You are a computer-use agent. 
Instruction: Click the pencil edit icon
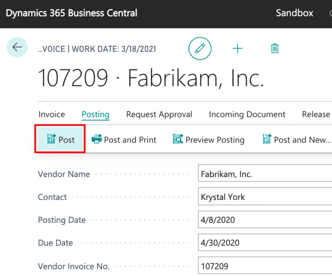click(200, 48)
